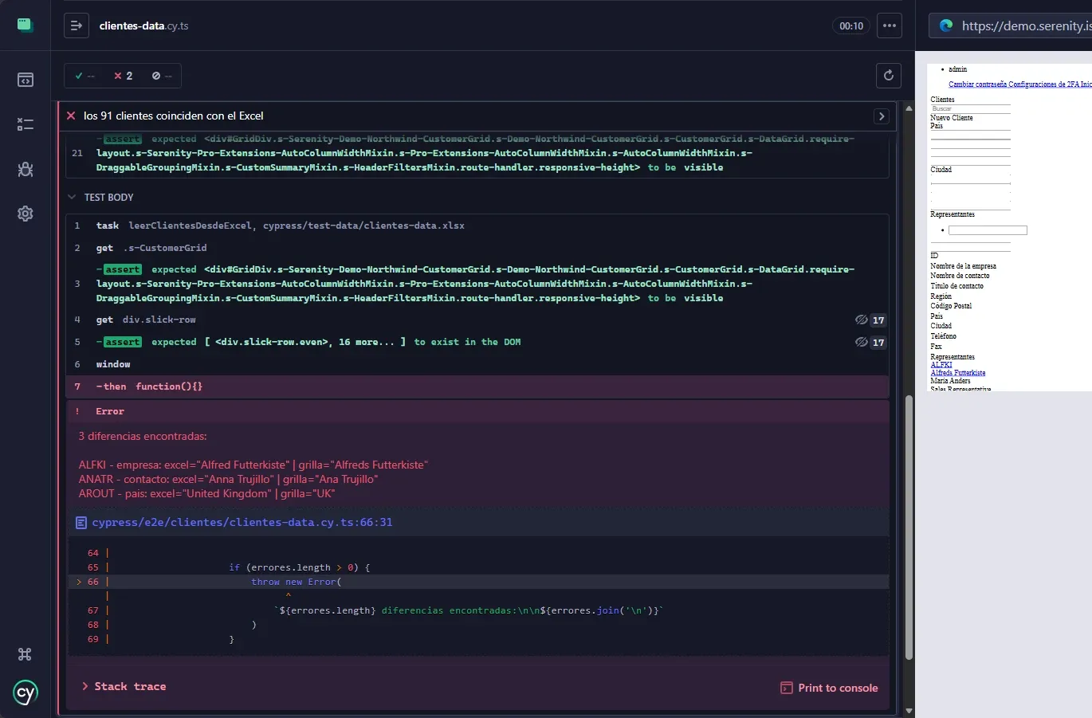Click the '3 diferencias encontradas:' error message
1092x718 pixels.
(x=143, y=436)
